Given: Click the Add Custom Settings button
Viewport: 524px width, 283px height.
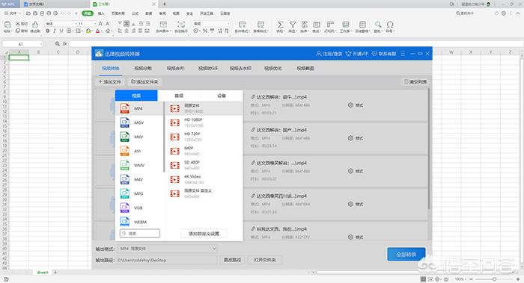Looking at the screenshot, I should tap(204, 234).
